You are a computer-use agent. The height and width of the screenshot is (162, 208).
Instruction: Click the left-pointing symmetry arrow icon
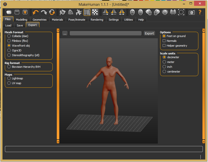pyautogui.click(x=114, y=12)
